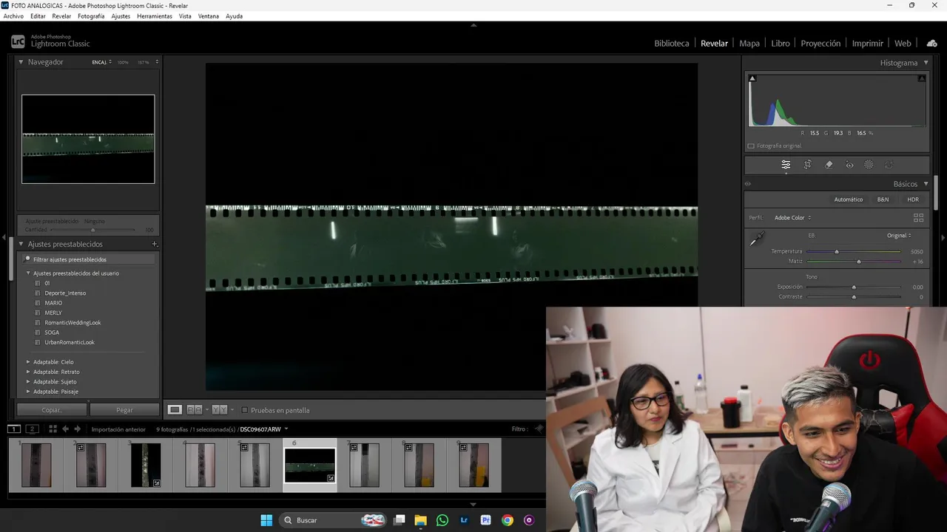Open the Herramientas menu
Image resolution: width=947 pixels, height=532 pixels.
pyautogui.click(x=155, y=16)
